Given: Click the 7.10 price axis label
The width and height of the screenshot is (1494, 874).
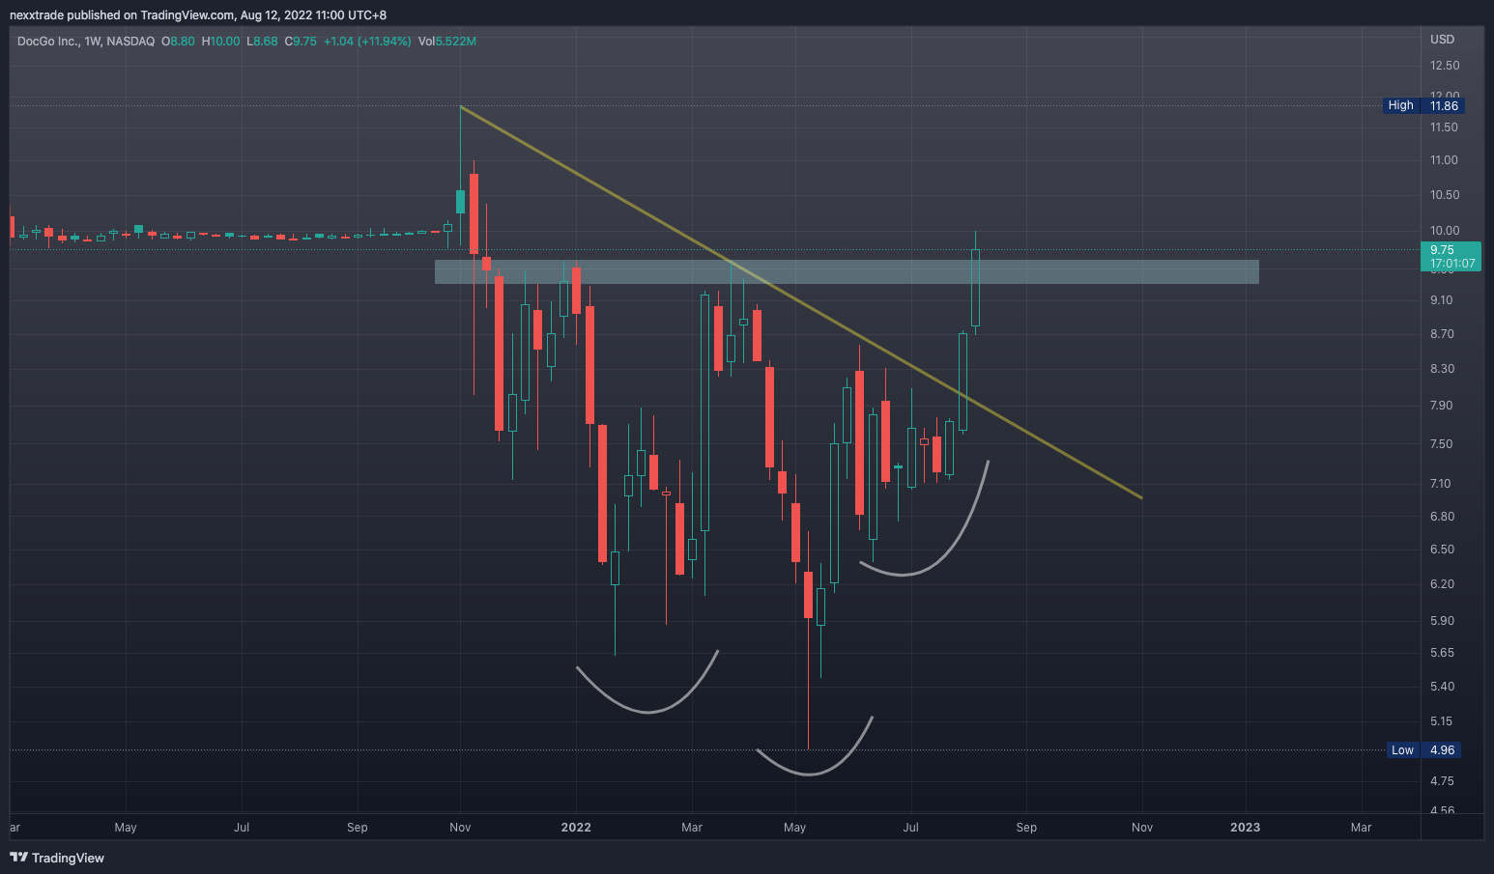Looking at the screenshot, I should click(1442, 484).
